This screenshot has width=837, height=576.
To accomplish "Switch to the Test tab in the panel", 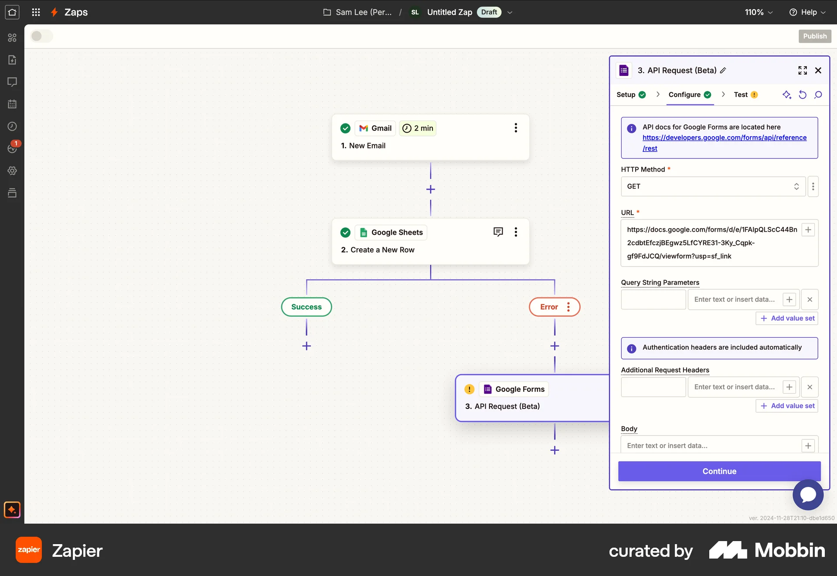I will point(740,95).
